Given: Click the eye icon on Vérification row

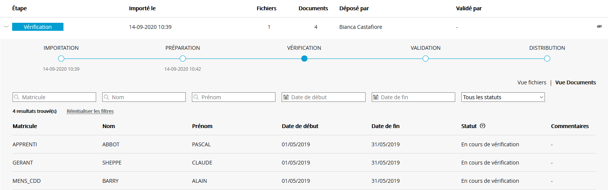Looking at the screenshot, I should pos(599,27).
